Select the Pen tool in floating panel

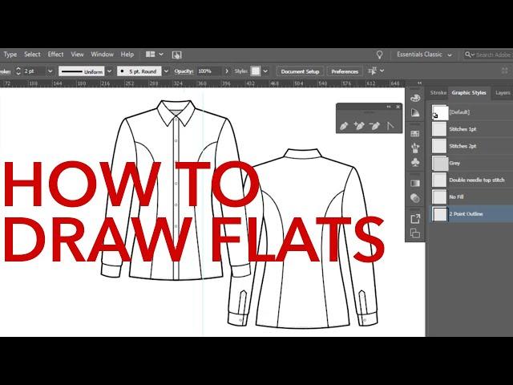[x=345, y=126]
